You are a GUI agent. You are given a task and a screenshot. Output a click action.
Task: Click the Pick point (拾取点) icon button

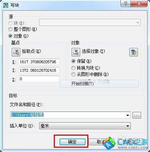(16, 52)
